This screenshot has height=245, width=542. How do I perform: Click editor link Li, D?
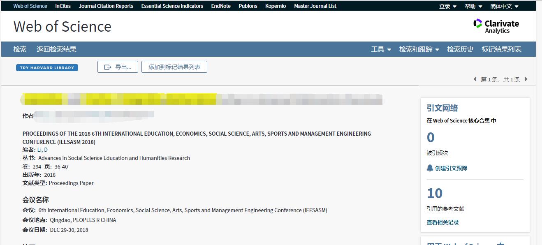coord(42,150)
